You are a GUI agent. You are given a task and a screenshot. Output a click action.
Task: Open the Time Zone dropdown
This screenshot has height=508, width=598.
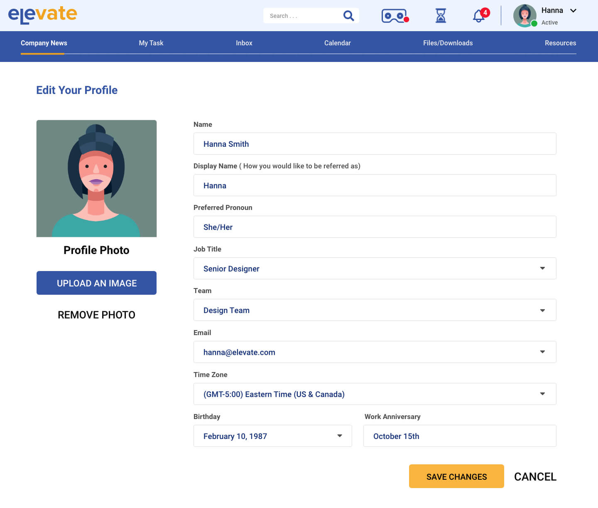click(375, 394)
